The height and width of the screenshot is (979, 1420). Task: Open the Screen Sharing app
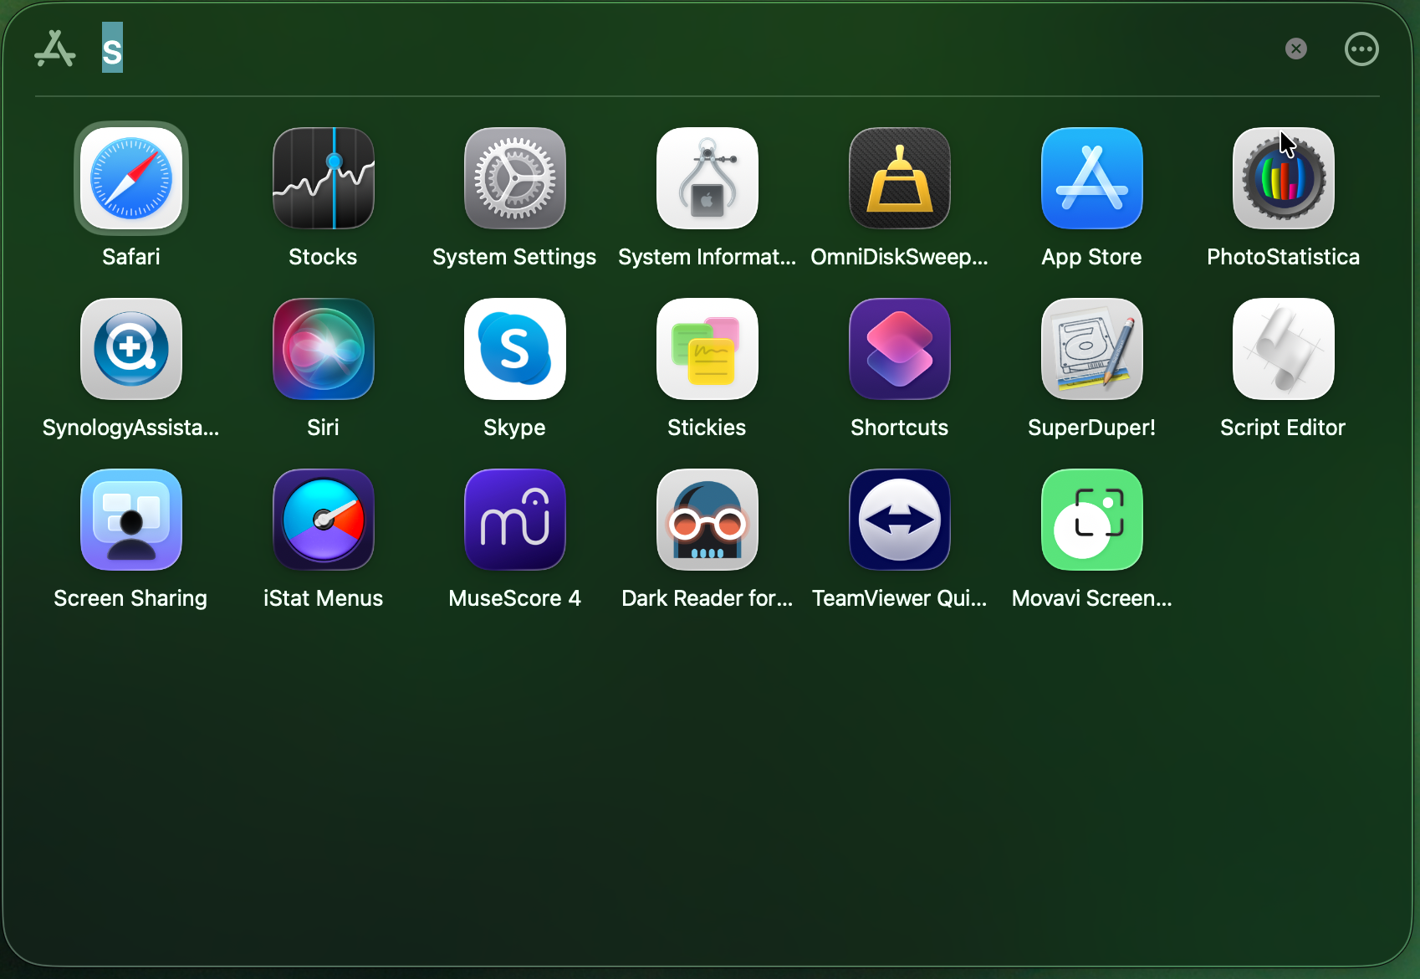pyautogui.click(x=131, y=520)
